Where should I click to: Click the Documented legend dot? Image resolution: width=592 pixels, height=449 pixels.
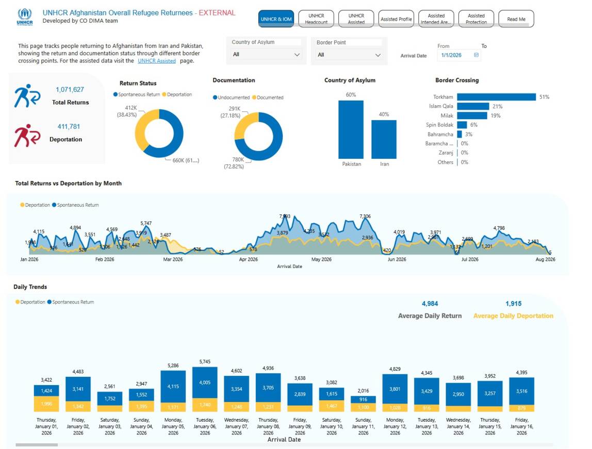point(254,97)
